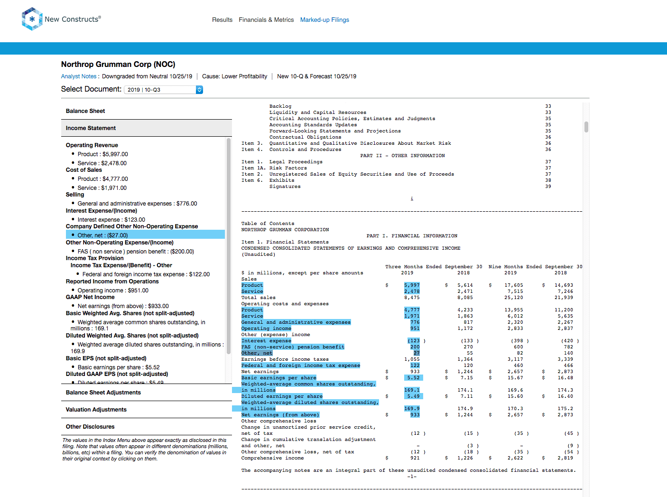Expand the Other Disclosures section
The image size is (667, 497).
tap(147, 427)
